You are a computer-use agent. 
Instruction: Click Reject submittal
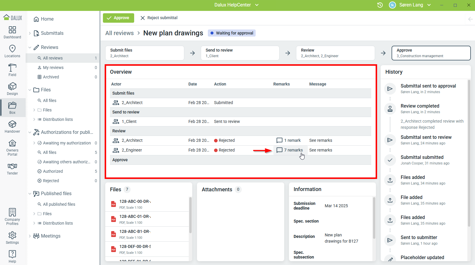pyautogui.click(x=159, y=18)
